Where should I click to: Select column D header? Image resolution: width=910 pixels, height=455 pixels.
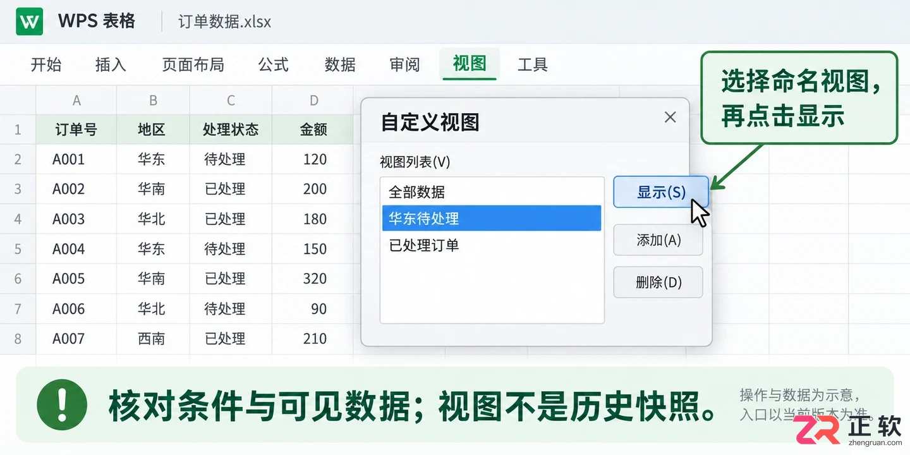(x=314, y=100)
